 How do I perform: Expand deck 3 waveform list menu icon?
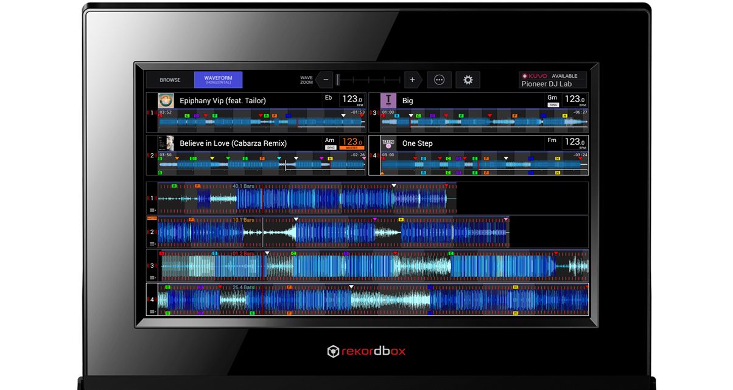coord(153,278)
